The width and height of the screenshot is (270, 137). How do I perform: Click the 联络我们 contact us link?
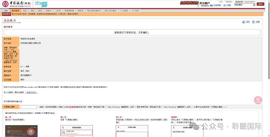click(x=229, y=1)
